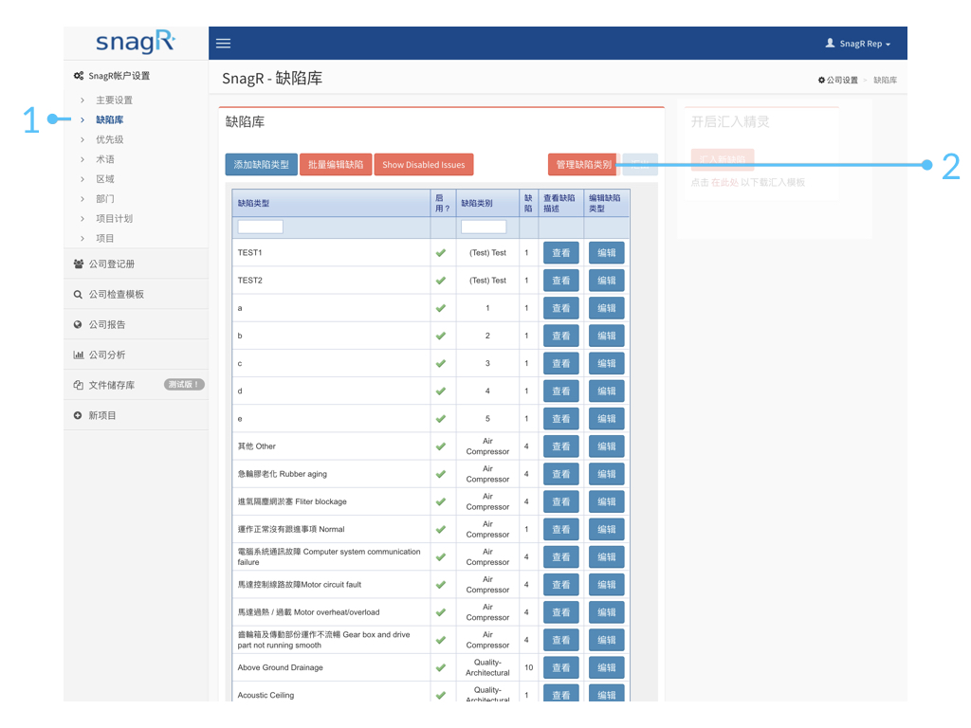Click the gear icon in 公司设置 breadcrumb
Screen dimensions: 971x728
[x=821, y=80]
